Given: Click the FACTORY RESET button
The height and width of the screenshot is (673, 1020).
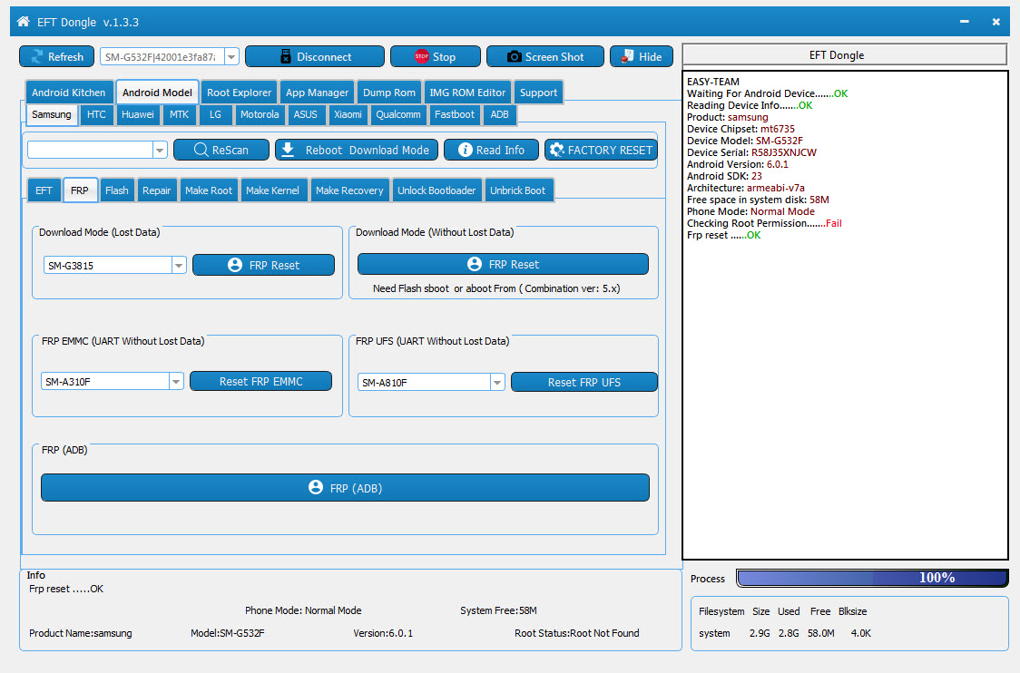Looking at the screenshot, I should 601,151.
